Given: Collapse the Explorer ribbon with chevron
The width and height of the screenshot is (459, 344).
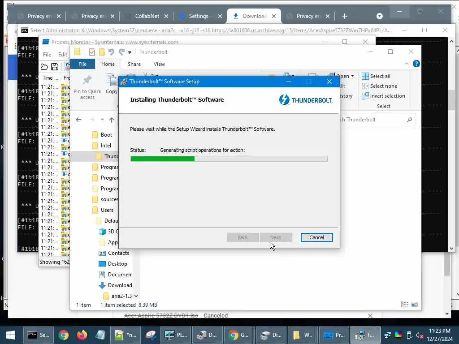Looking at the screenshot, I should coord(406,64).
